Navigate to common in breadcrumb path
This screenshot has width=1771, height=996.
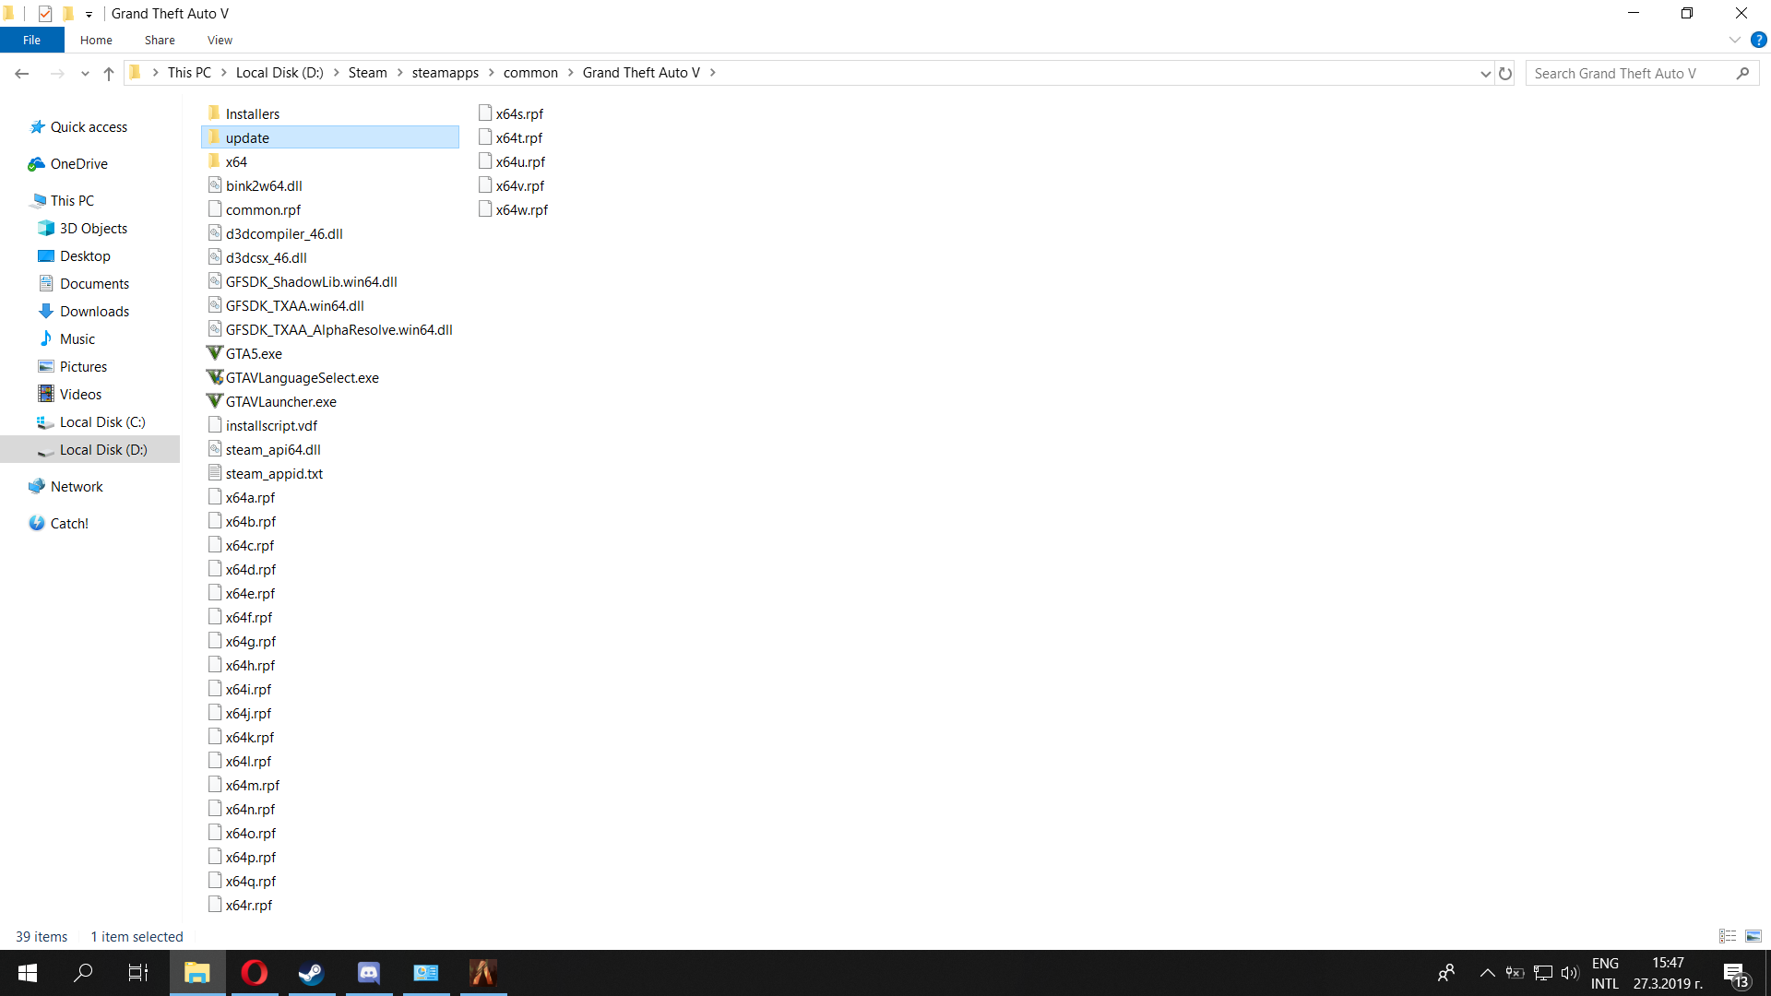pos(530,73)
